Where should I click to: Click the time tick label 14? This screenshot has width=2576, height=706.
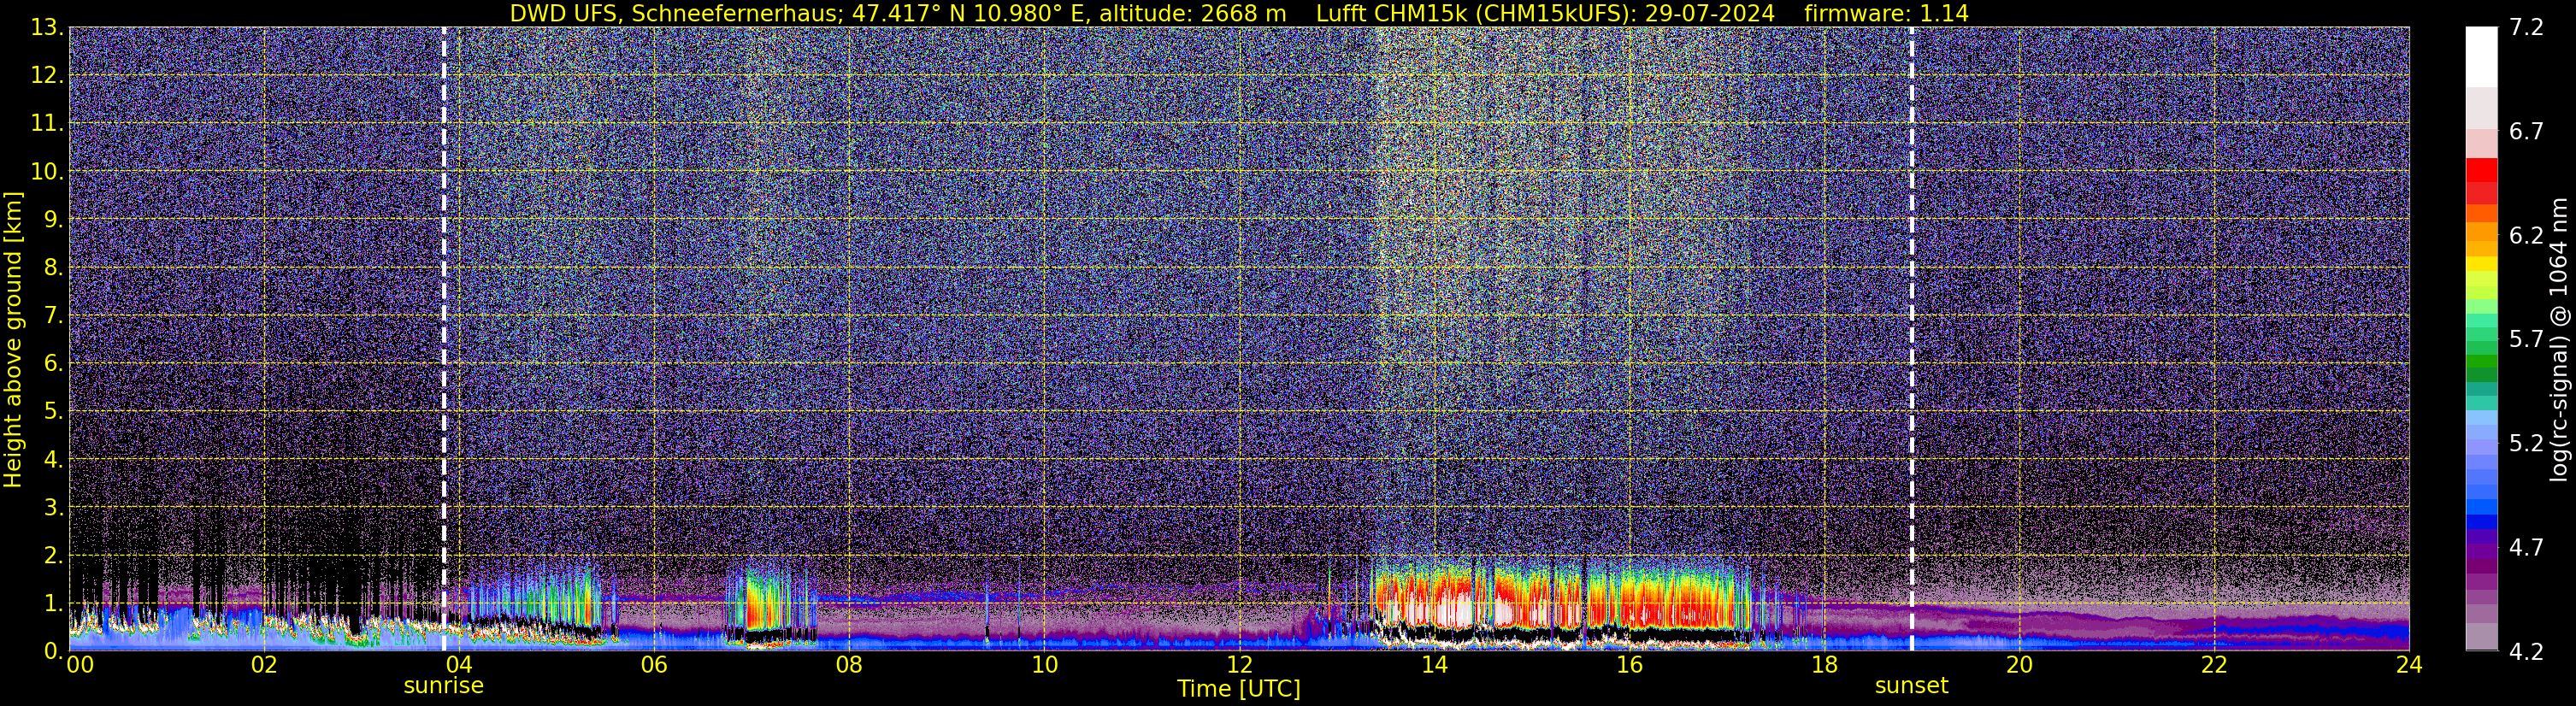click(1434, 665)
